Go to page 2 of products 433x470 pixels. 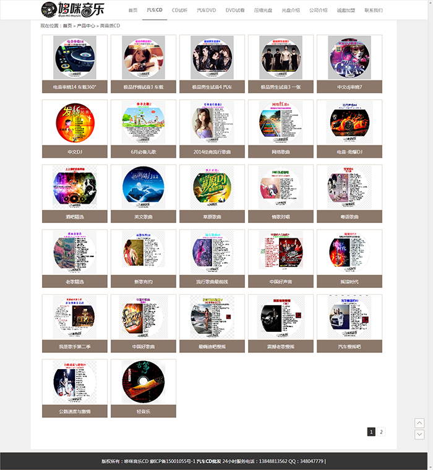381,432
